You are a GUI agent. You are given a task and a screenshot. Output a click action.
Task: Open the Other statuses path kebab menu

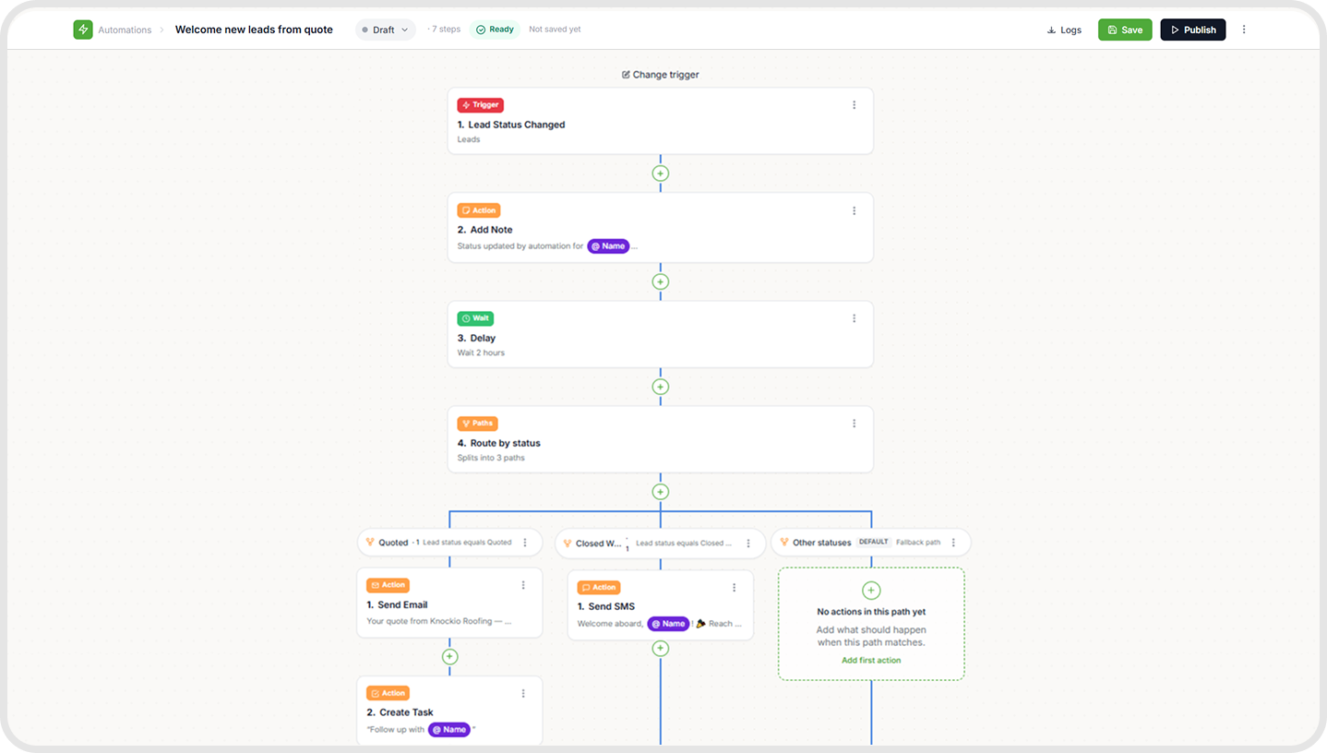click(x=954, y=543)
